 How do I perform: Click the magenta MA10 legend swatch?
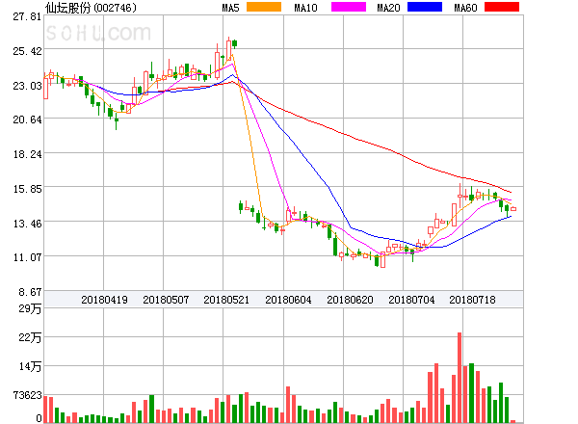[349, 7]
